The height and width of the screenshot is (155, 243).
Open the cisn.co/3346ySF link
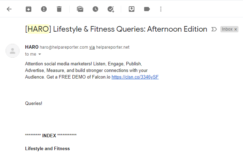pyautogui.click(x=135, y=77)
